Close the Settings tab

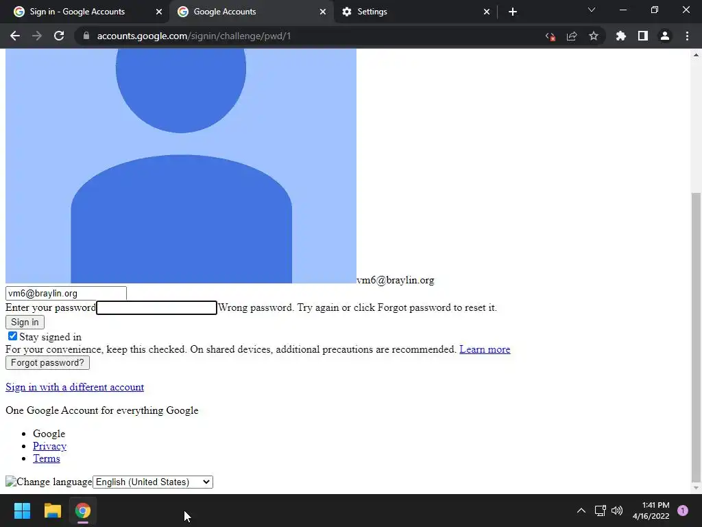tap(487, 12)
